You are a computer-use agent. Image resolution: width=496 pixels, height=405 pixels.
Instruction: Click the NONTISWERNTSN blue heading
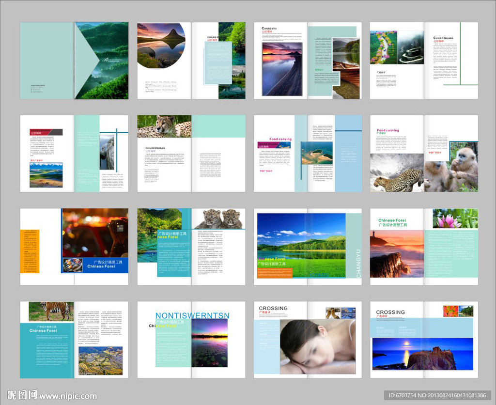click(192, 316)
